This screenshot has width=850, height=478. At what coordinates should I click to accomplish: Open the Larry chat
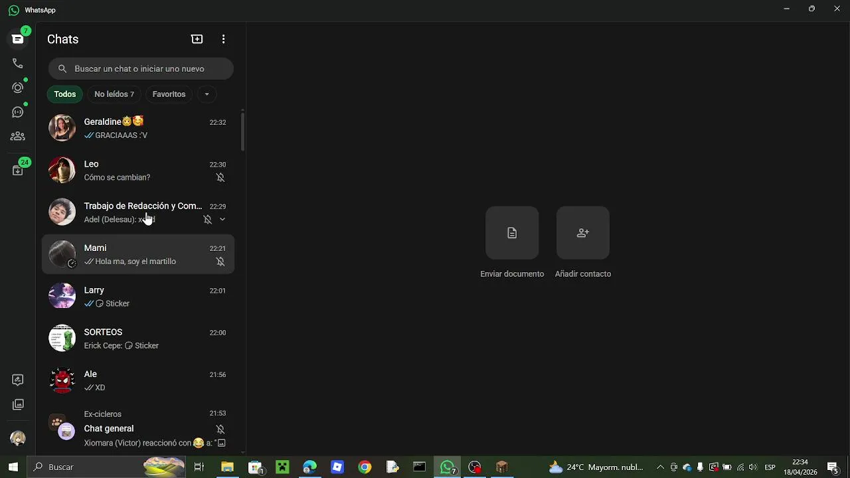(138, 297)
